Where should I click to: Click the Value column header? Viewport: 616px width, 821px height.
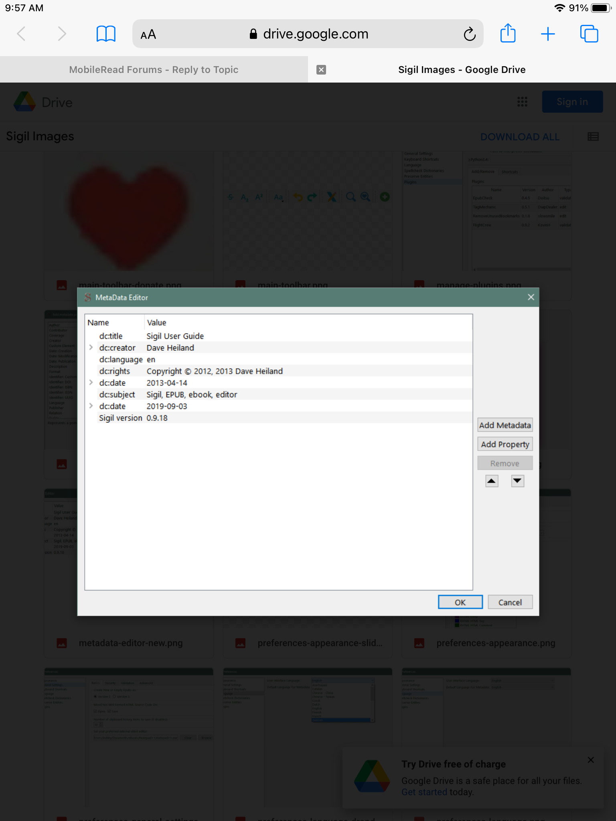click(x=308, y=322)
